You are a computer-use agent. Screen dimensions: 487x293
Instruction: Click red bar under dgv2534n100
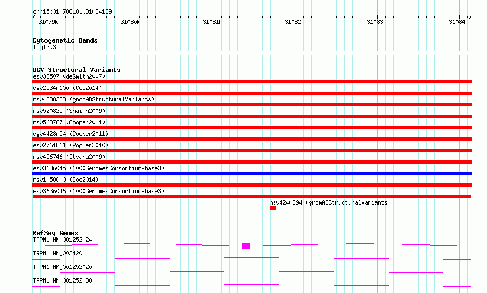pos(252,93)
